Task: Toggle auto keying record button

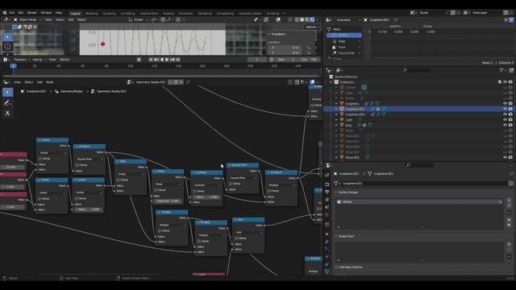Action: pyautogui.click(x=139, y=60)
